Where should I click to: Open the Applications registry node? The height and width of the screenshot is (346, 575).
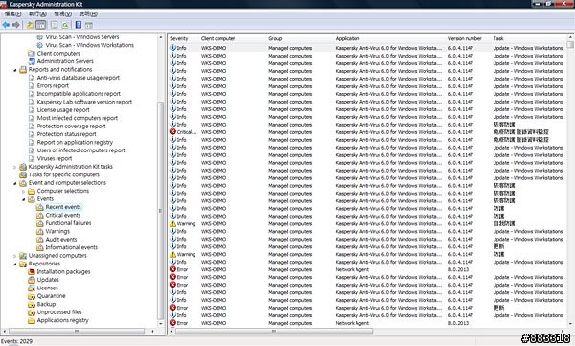[62, 320]
